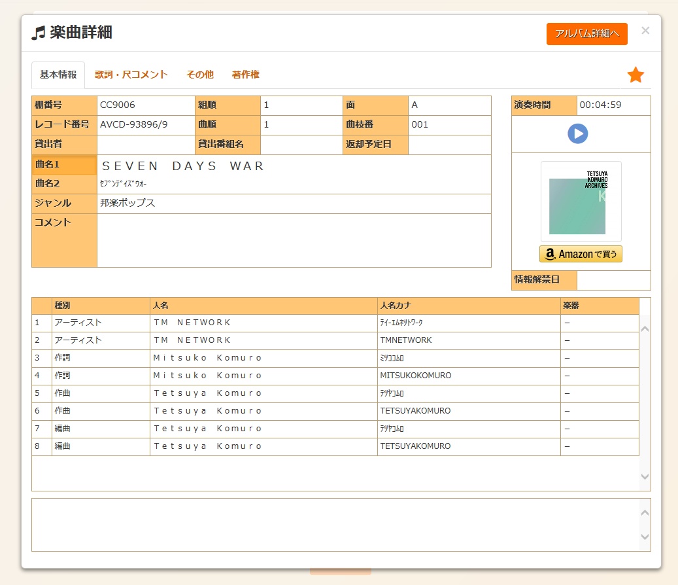Viewport: 678px width, 585px height.
Task: Play the song preview
Action: (x=578, y=133)
